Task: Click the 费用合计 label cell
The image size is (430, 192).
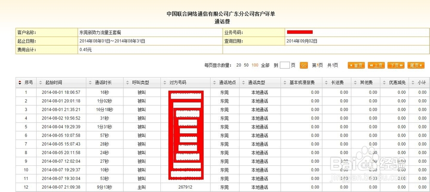Action: (x=46, y=50)
